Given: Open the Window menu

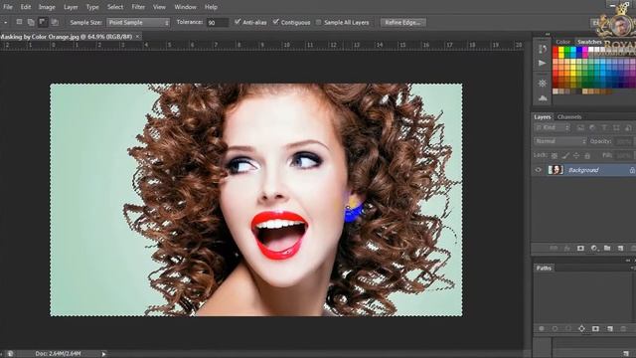Looking at the screenshot, I should [185, 7].
